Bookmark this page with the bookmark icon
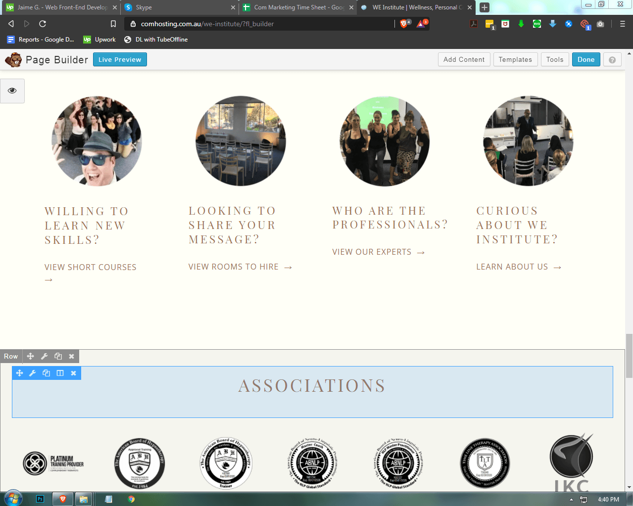The width and height of the screenshot is (633, 506). coord(113,24)
